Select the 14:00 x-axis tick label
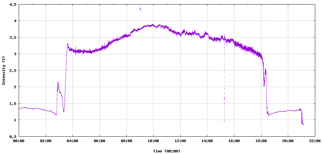This screenshot has height=154, width=322. point(207,141)
